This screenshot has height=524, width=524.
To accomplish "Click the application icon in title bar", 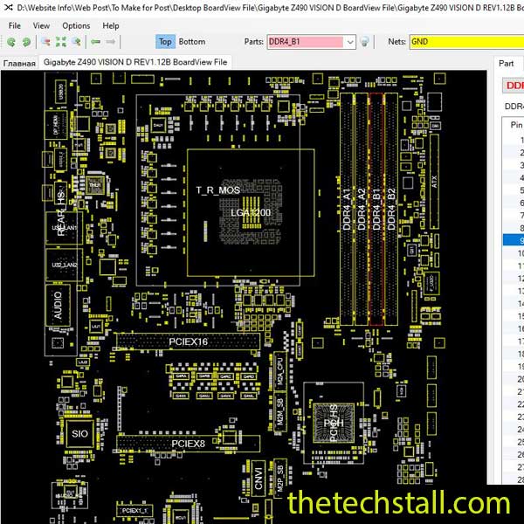I will pos(8,7).
